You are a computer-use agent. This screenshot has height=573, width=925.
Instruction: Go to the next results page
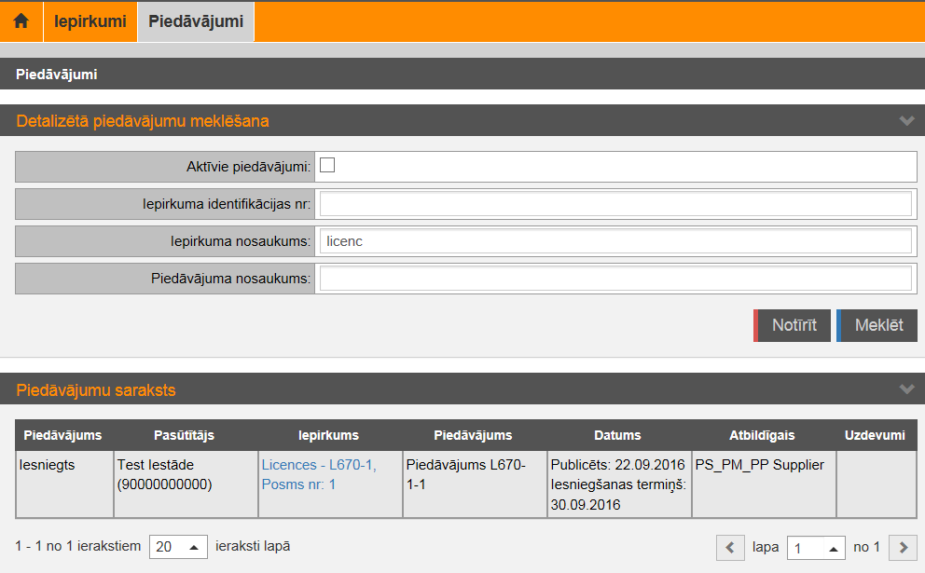click(x=904, y=547)
